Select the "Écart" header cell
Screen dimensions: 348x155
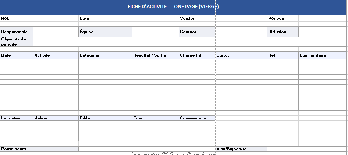[x=155, y=118]
